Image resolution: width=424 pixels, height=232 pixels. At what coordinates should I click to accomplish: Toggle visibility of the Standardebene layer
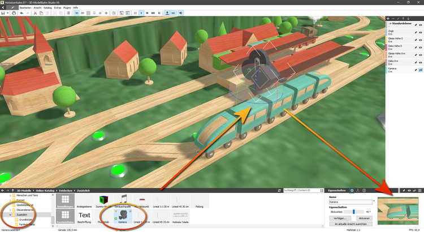click(x=421, y=25)
